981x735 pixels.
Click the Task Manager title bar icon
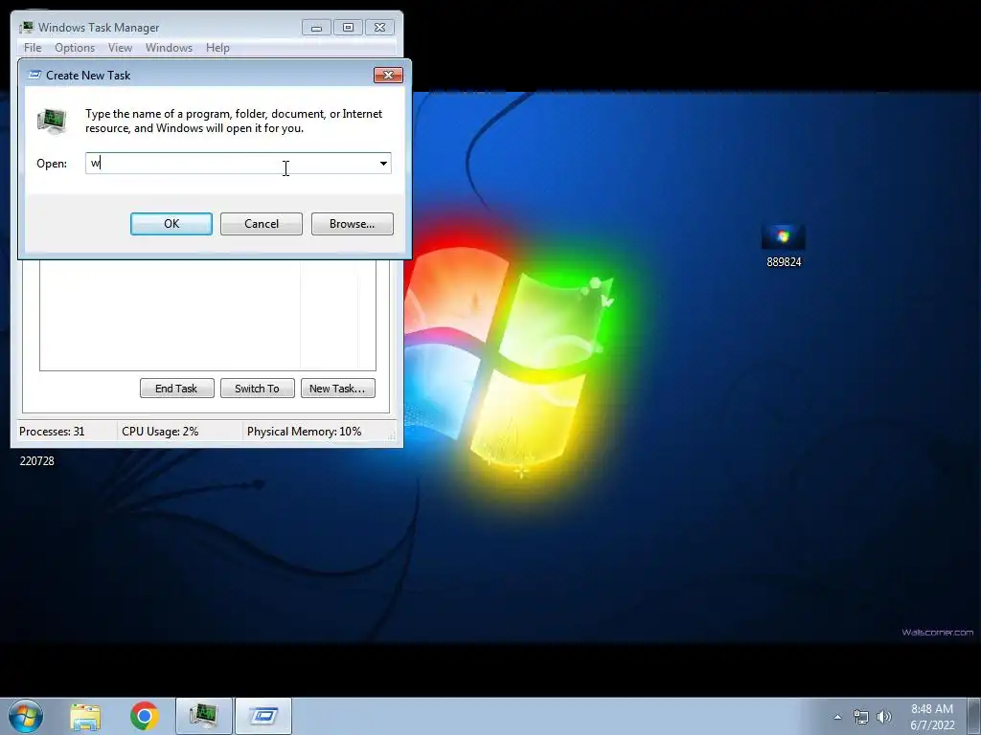pos(26,27)
